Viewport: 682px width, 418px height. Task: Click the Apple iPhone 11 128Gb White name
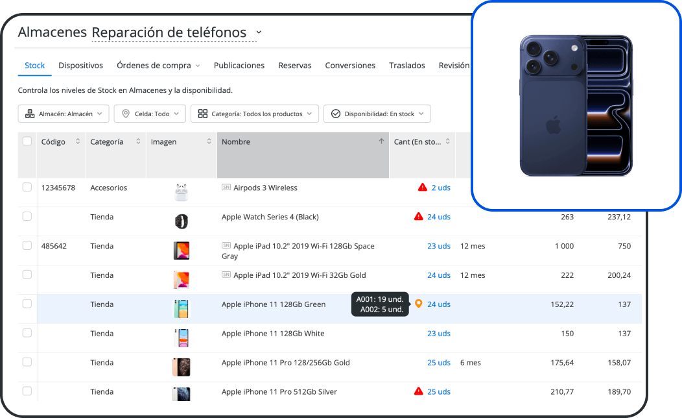tap(273, 334)
